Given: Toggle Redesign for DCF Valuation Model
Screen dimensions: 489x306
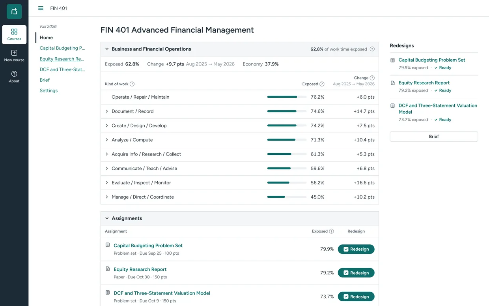Looking at the screenshot, I should (356, 297).
